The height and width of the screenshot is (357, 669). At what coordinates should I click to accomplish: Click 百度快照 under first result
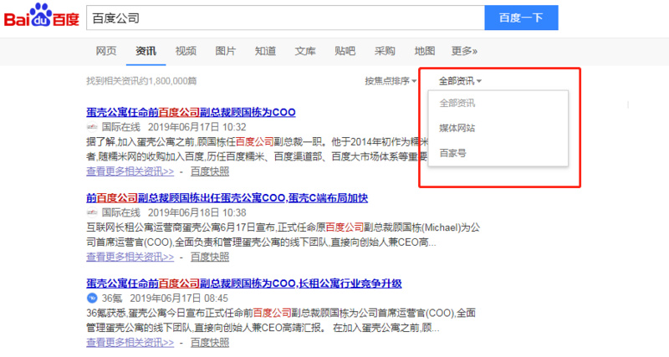click(x=210, y=171)
